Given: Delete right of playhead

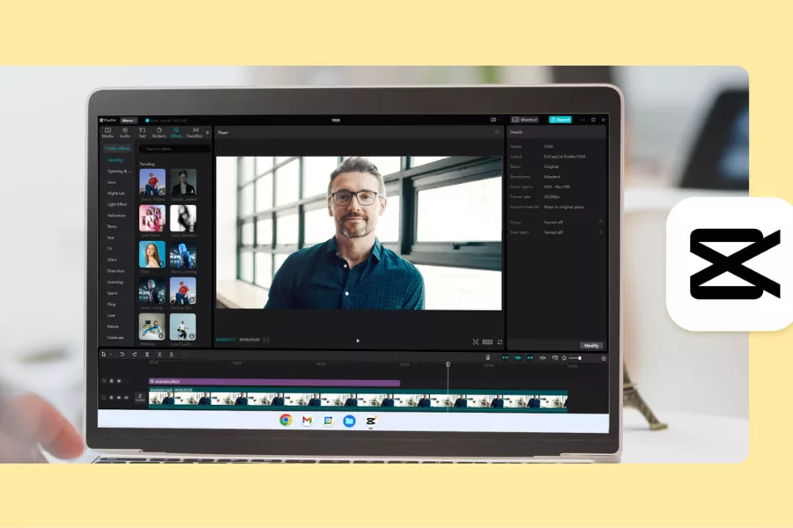Looking at the screenshot, I should click(x=172, y=355).
